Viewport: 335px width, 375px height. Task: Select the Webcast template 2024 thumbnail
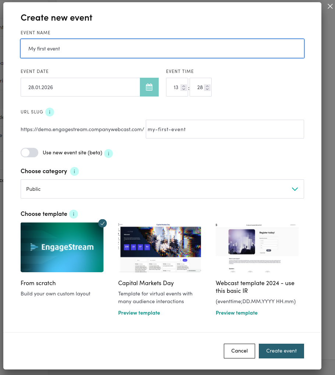(x=257, y=247)
